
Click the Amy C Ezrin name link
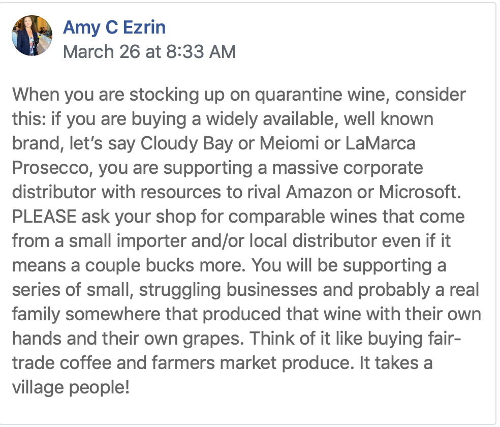click(114, 27)
